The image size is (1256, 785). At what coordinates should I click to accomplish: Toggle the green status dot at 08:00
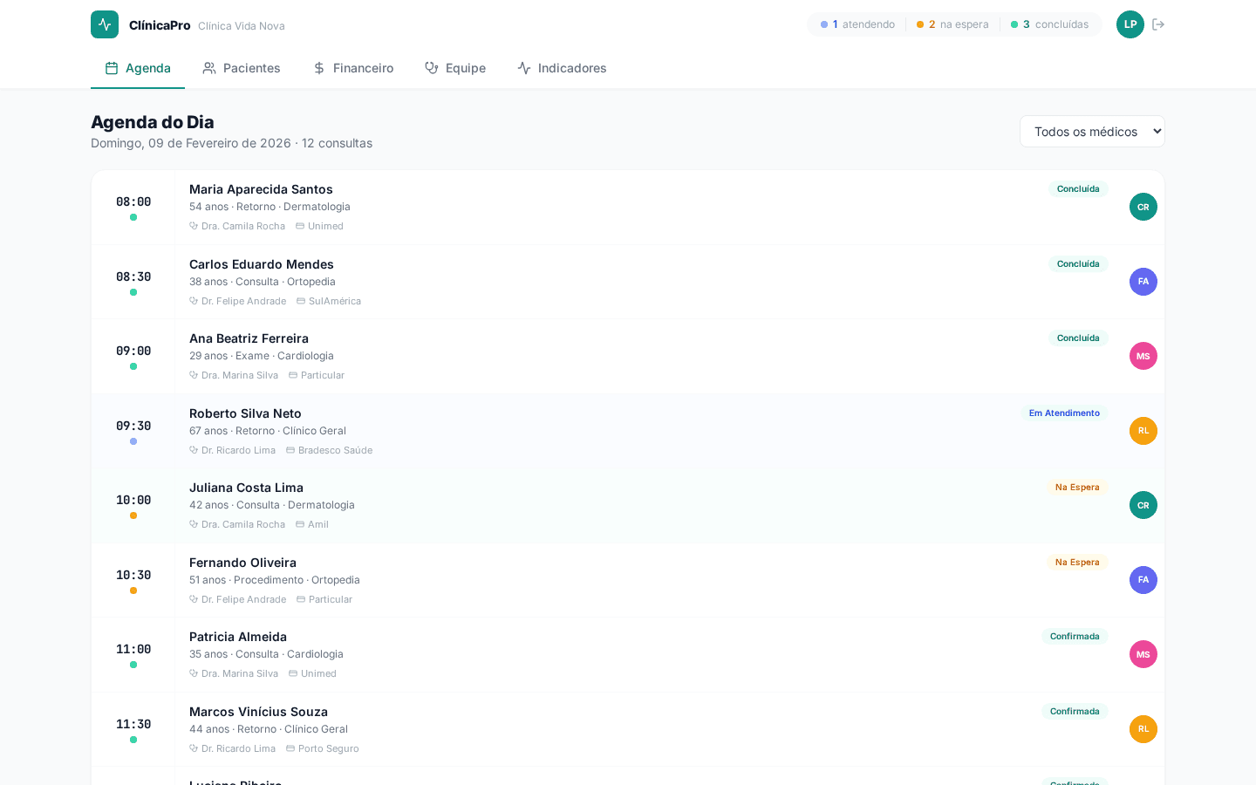[x=133, y=217]
